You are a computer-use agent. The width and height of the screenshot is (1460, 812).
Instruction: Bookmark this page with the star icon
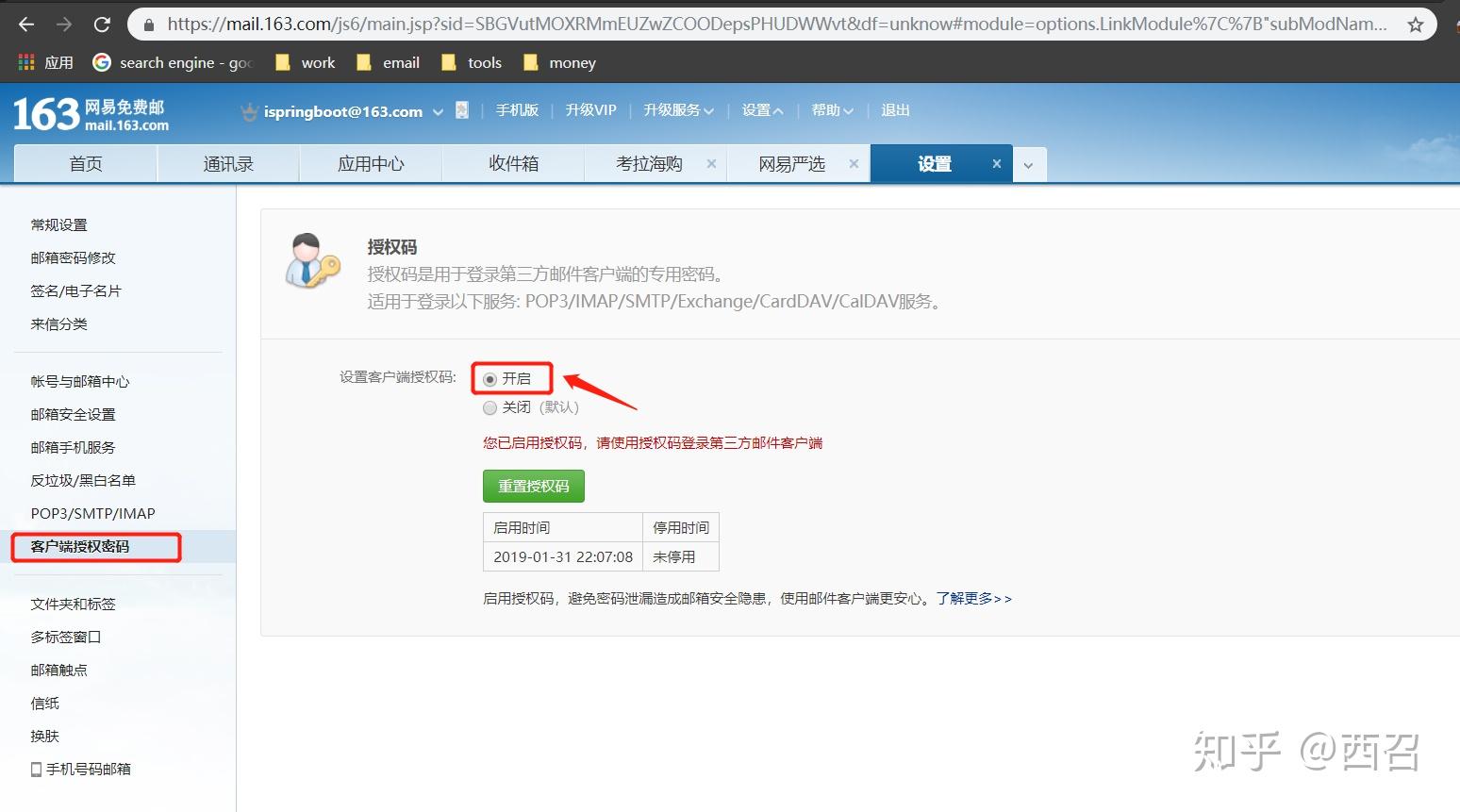tap(1415, 25)
